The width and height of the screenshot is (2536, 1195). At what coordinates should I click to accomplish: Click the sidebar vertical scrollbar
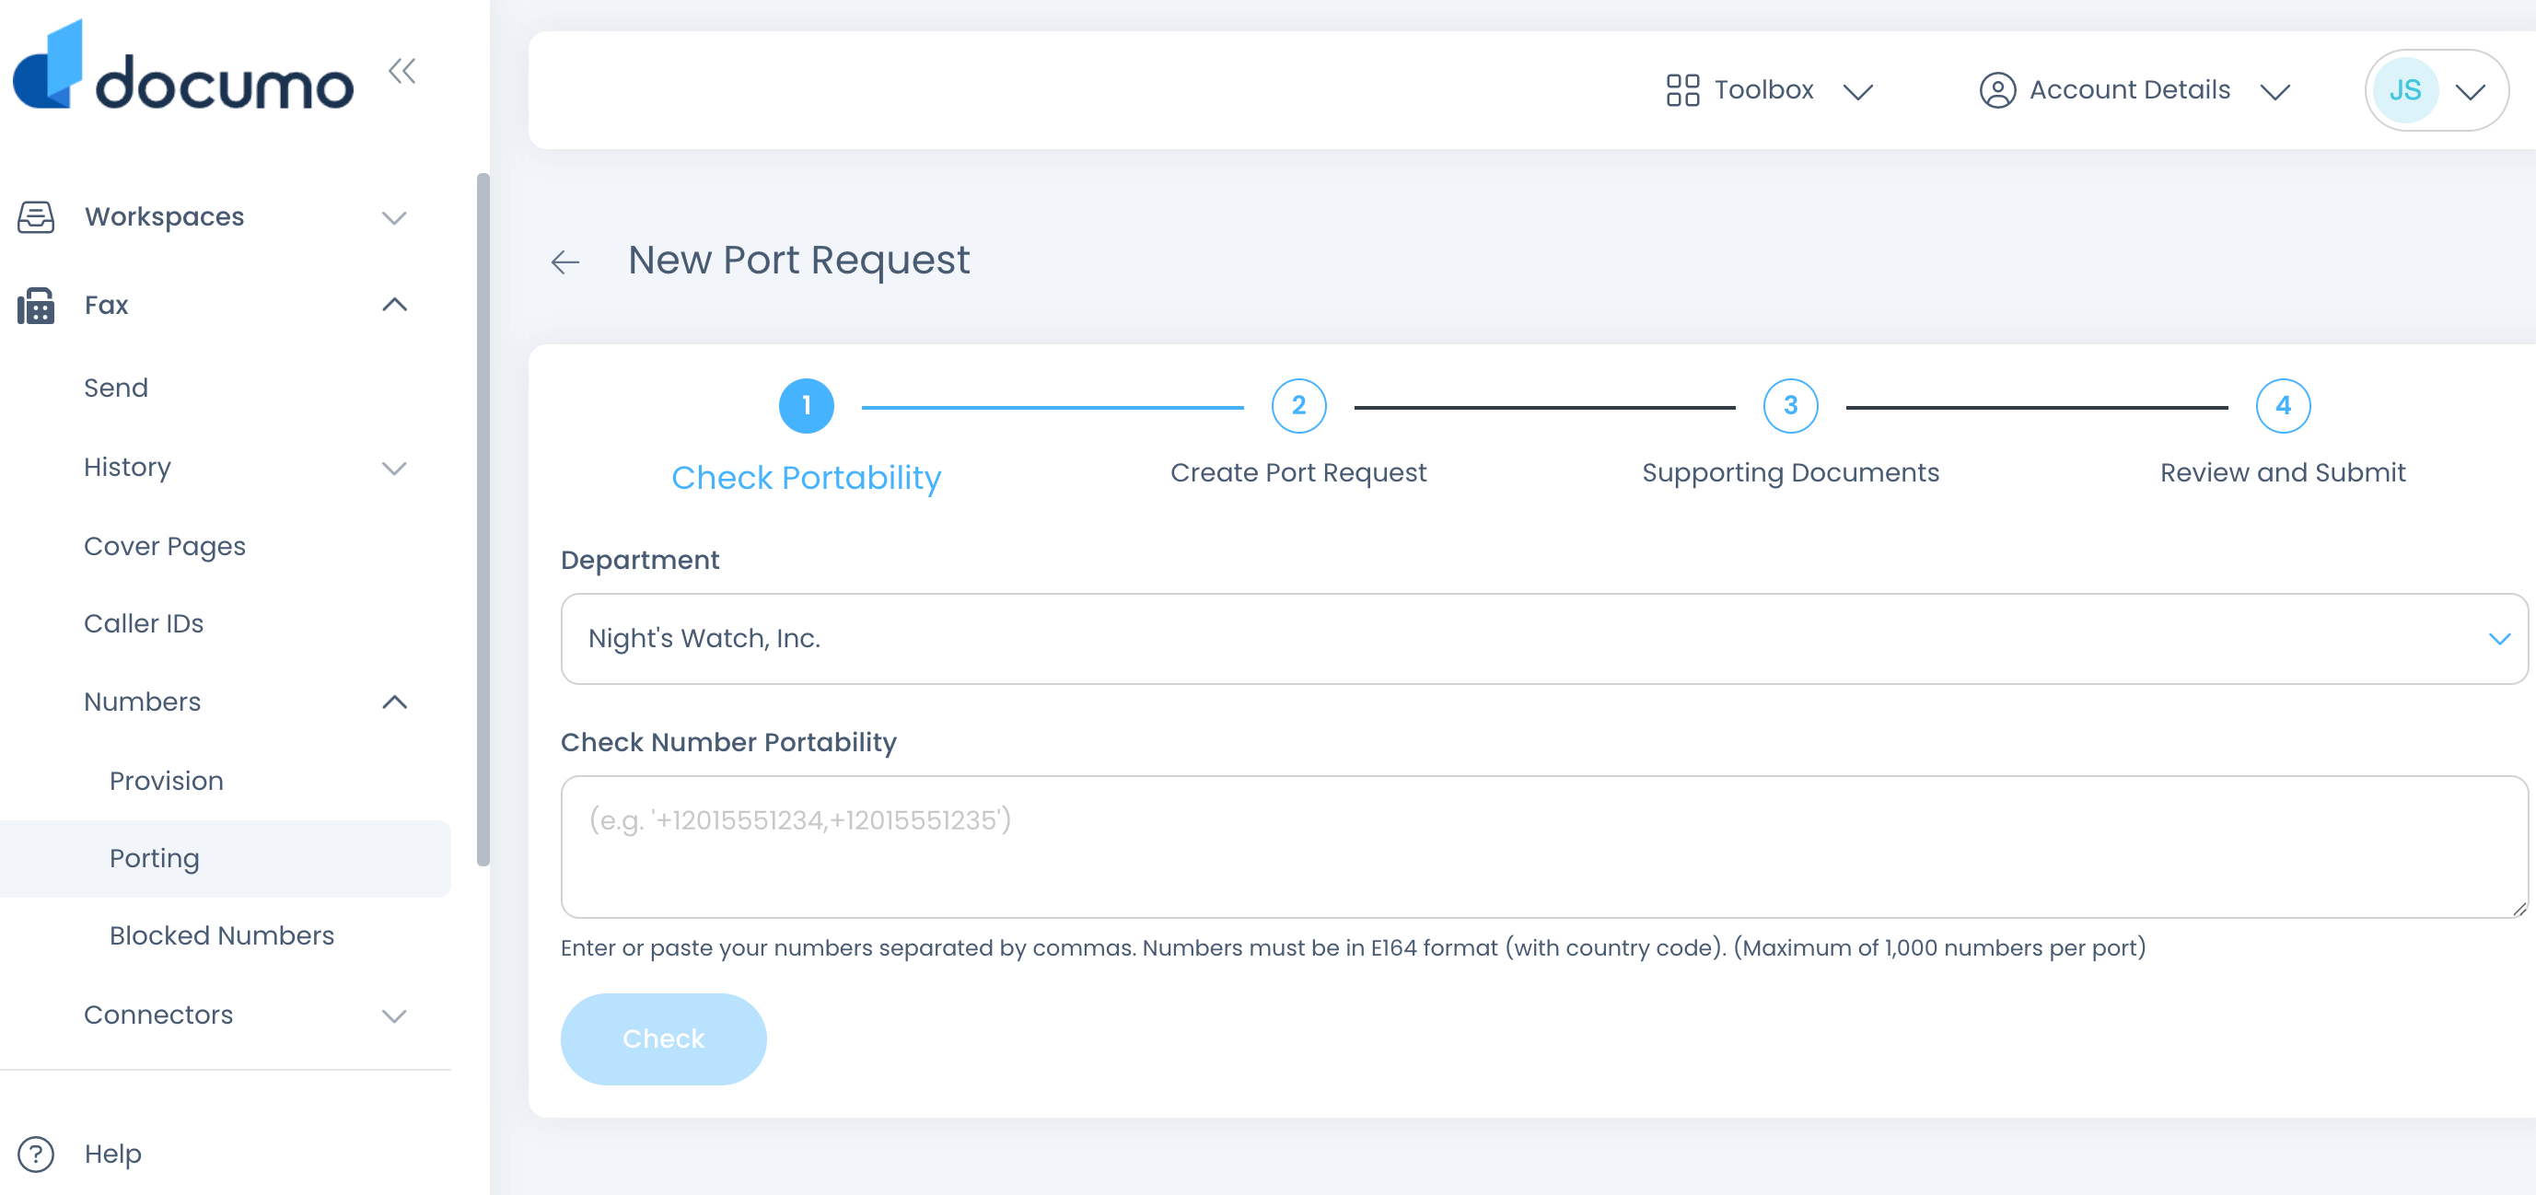pos(483,520)
